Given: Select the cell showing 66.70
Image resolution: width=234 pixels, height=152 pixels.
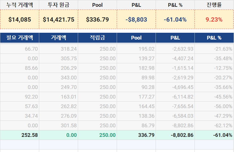Looking at the screenshot, I should coord(19,49).
